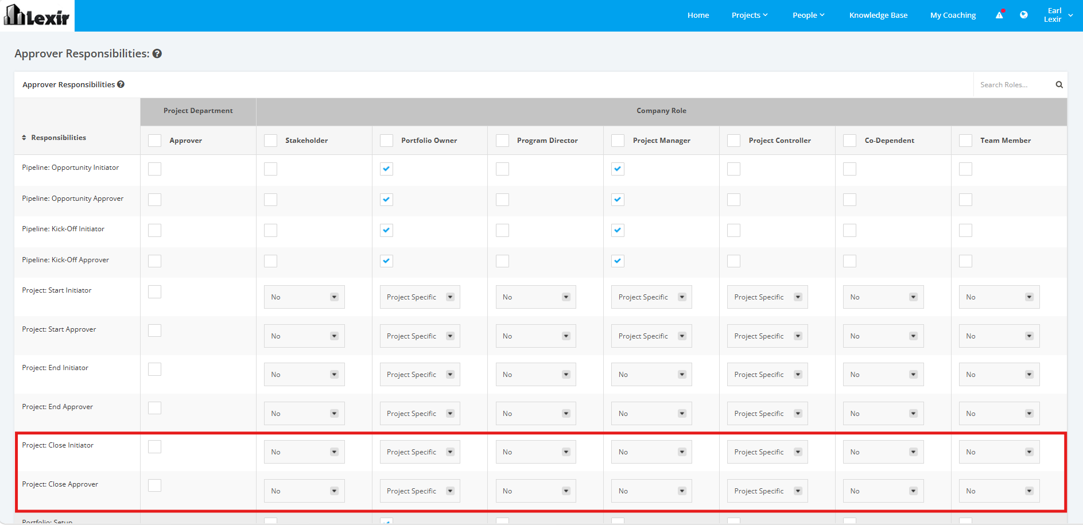The image size is (1083, 525).
Task: Toggle the Portfolio Owner header checkbox
Action: [x=387, y=141]
